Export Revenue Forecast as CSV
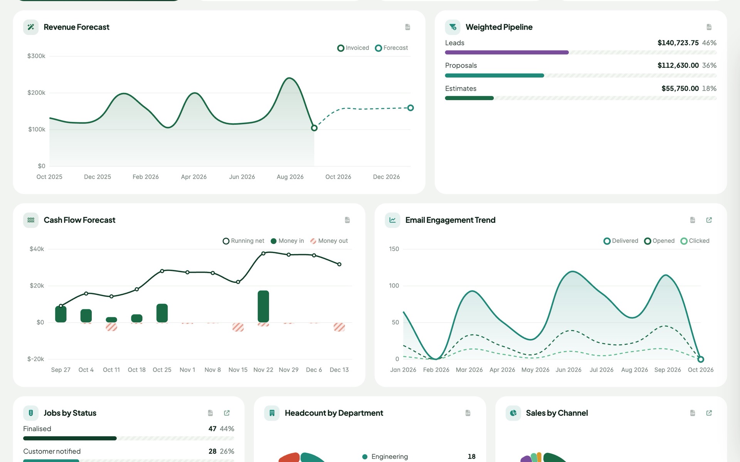Image resolution: width=740 pixels, height=462 pixels. click(407, 27)
